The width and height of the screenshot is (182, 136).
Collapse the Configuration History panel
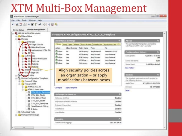click(158, 52)
